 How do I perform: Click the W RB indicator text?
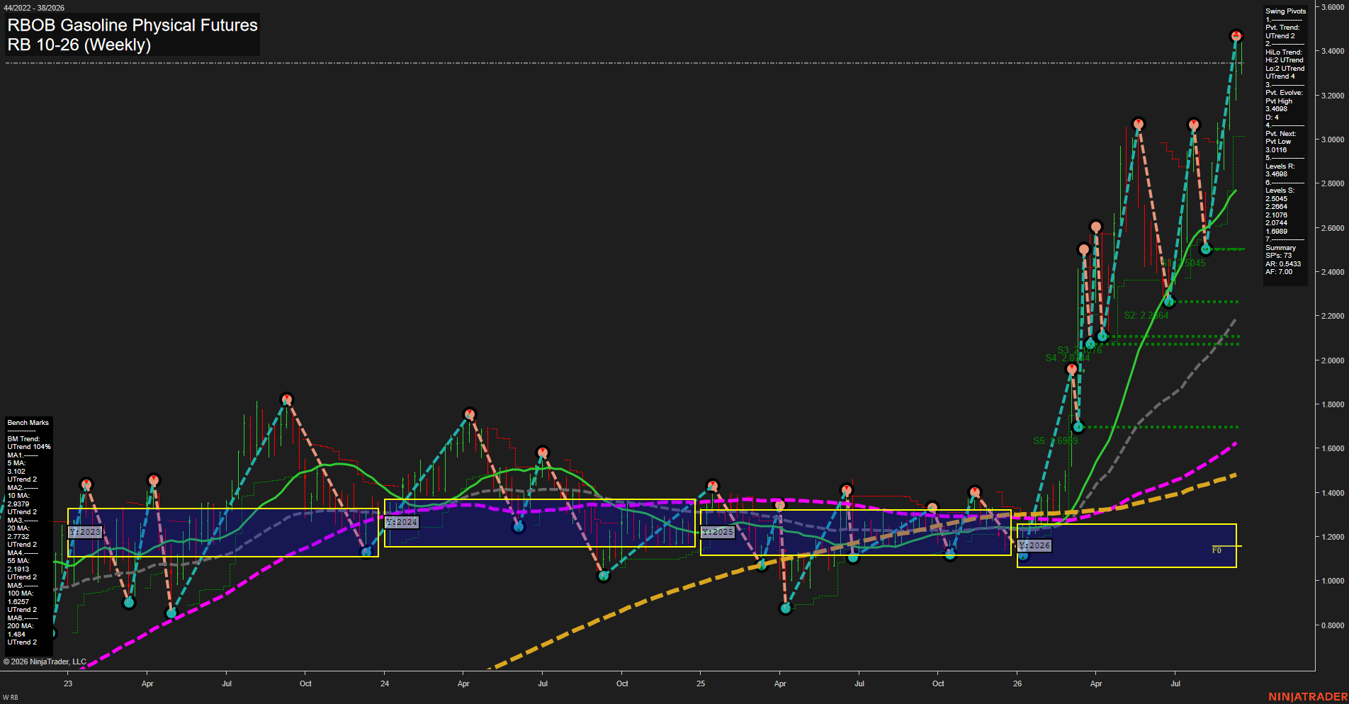click(11, 698)
